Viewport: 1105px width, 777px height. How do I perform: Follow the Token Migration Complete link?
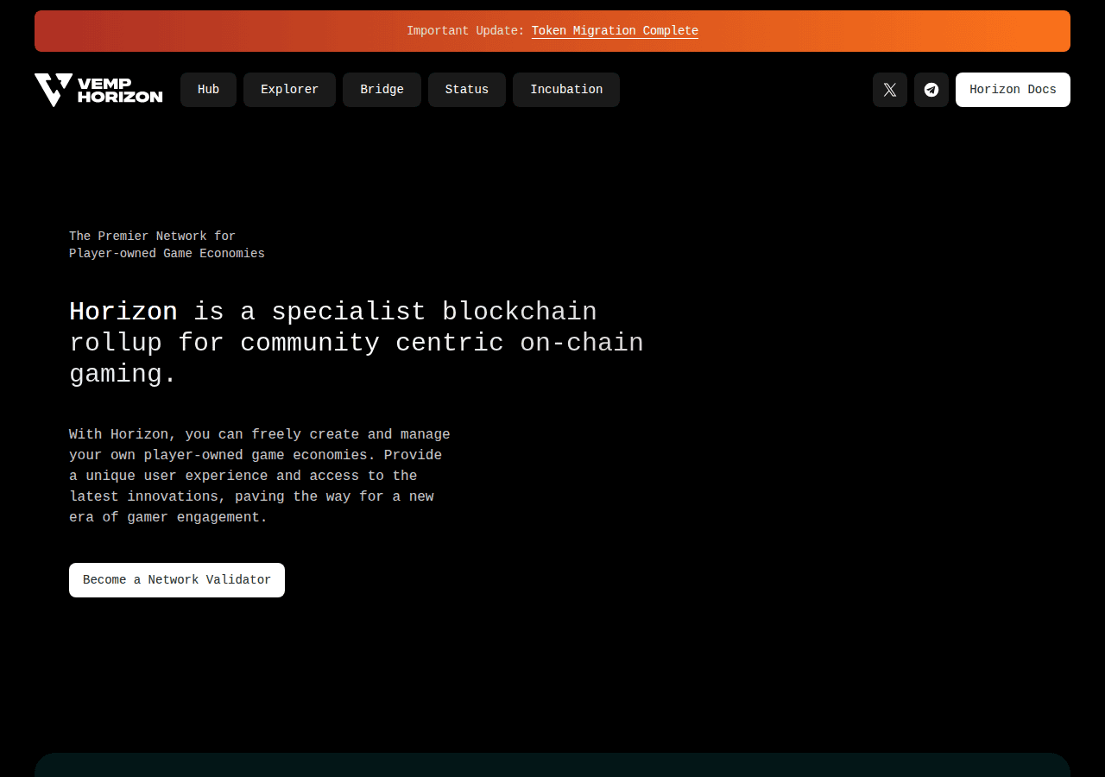coord(615,31)
